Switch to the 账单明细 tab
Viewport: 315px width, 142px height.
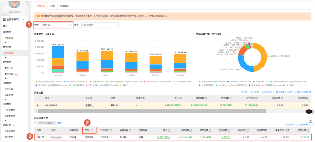pyautogui.click(x=64, y=6)
